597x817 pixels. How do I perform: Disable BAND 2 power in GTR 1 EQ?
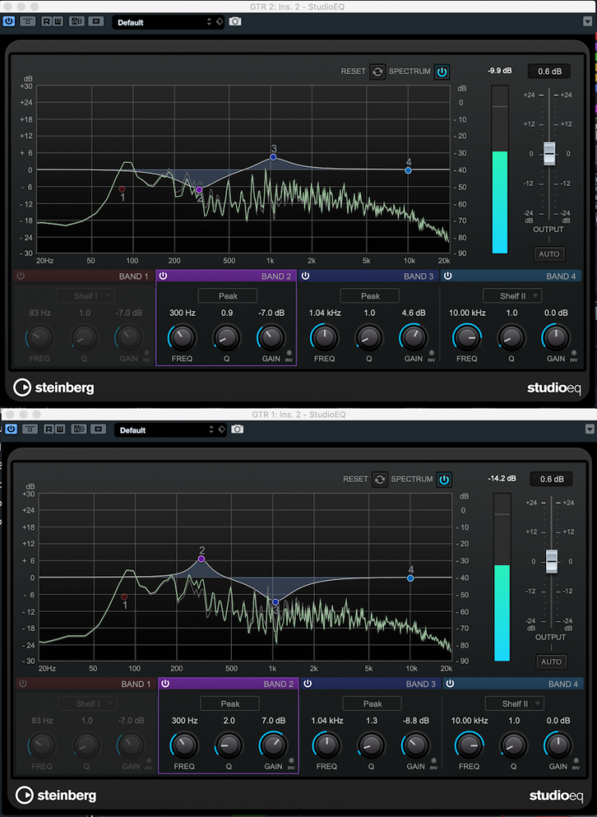point(165,684)
